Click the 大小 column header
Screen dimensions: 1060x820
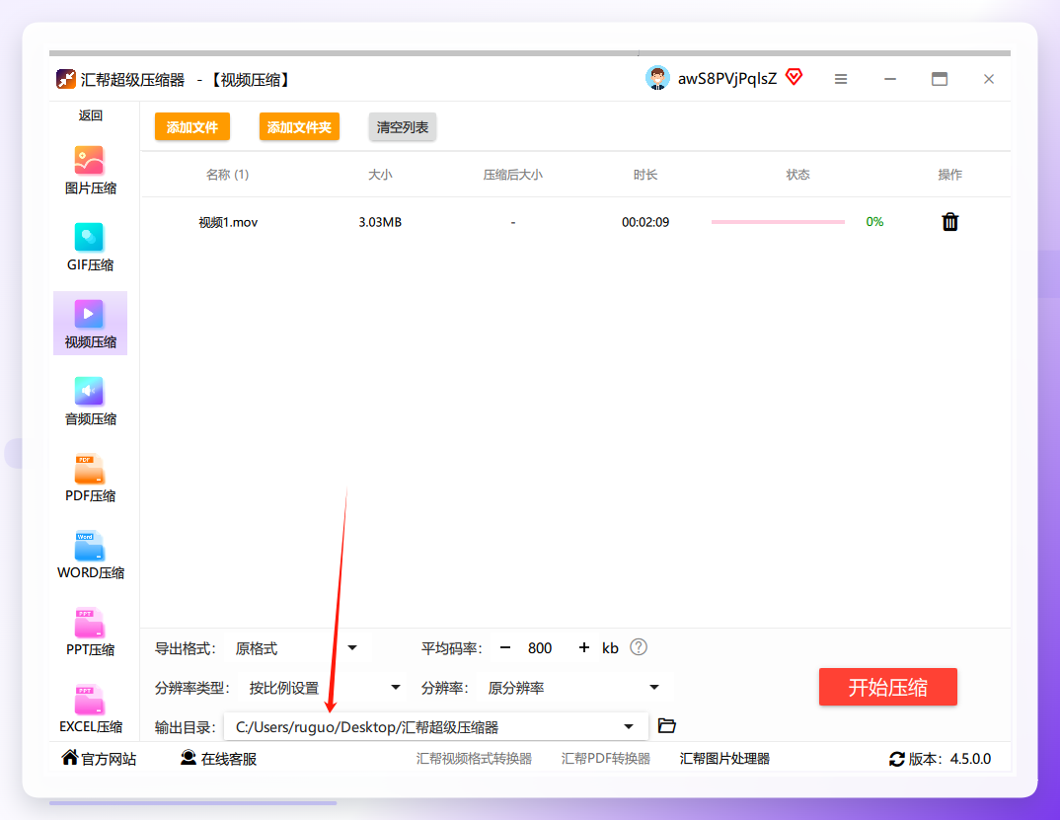380,175
